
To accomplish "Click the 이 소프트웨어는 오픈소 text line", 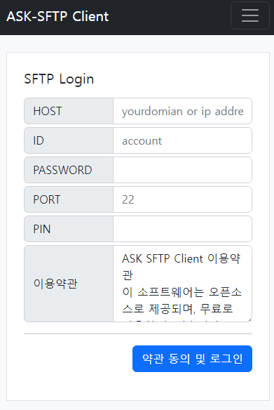I will pyautogui.click(x=182, y=292).
